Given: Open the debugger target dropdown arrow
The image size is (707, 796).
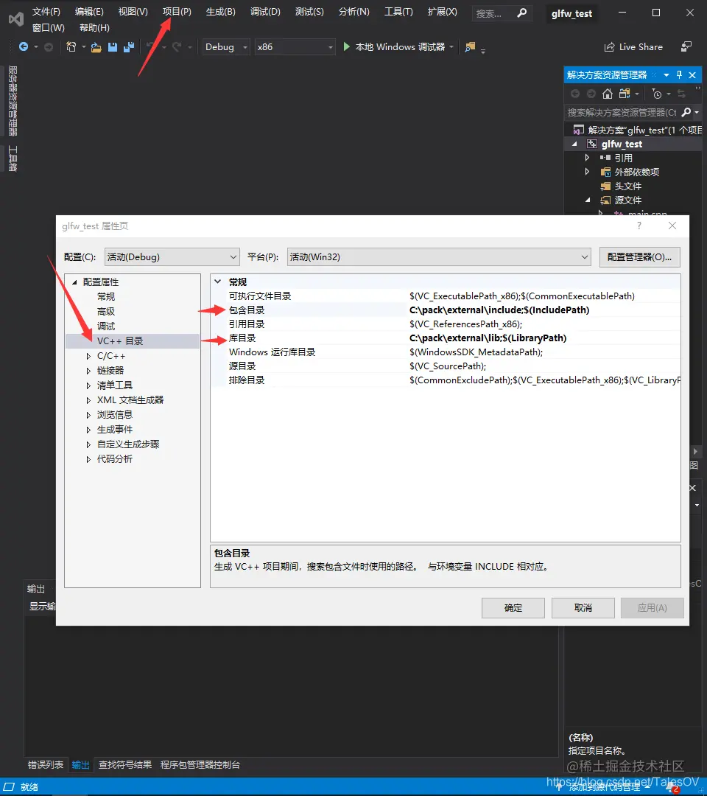Looking at the screenshot, I should (x=451, y=47).
